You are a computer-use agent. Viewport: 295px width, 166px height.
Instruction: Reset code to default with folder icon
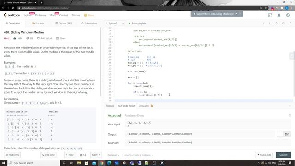277,24
